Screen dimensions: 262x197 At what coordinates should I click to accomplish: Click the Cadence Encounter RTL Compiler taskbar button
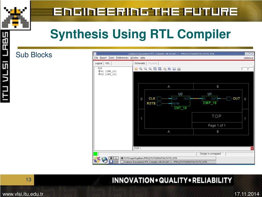tap(168, 162)
